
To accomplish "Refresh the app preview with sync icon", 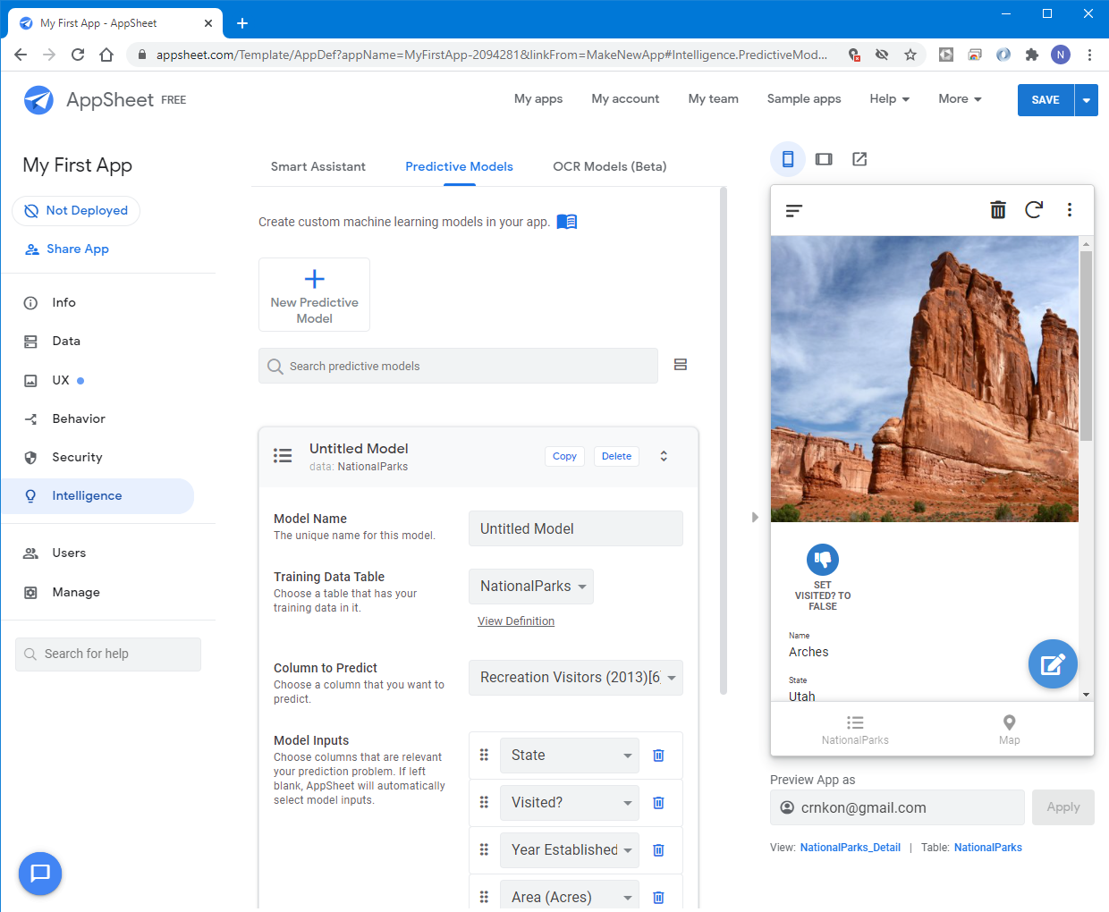I will coord(1034,210).
